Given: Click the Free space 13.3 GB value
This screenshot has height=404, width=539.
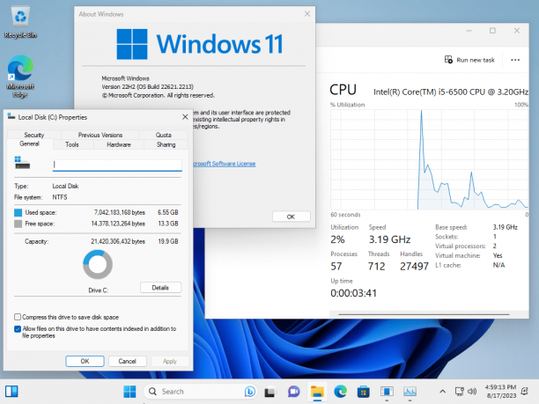Looking at the screenshot, I should pyautogui.click(x=168, y=224).
